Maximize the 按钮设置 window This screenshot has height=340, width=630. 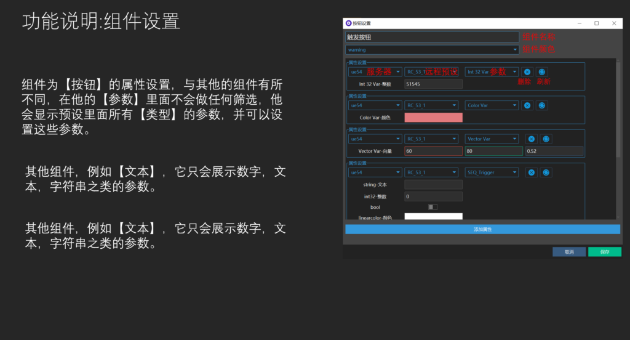(597, 23)
